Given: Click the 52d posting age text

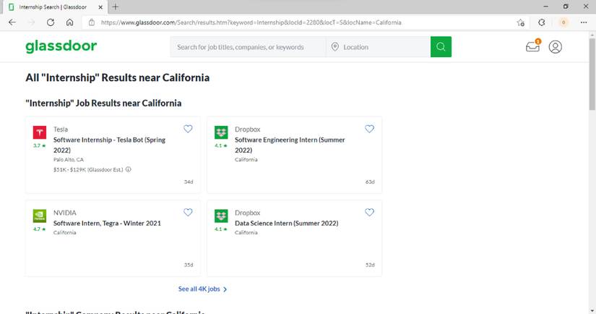Looking at the screenshot, I should click(x=370, y=265).
